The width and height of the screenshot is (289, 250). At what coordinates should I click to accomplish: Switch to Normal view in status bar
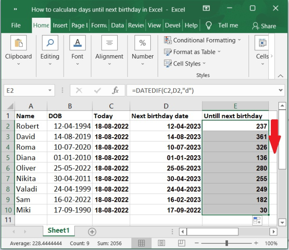142,243
